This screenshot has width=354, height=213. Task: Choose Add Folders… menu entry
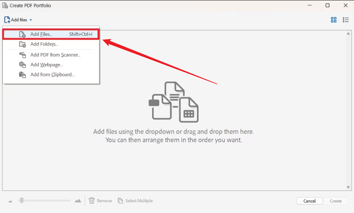[51, 44]
